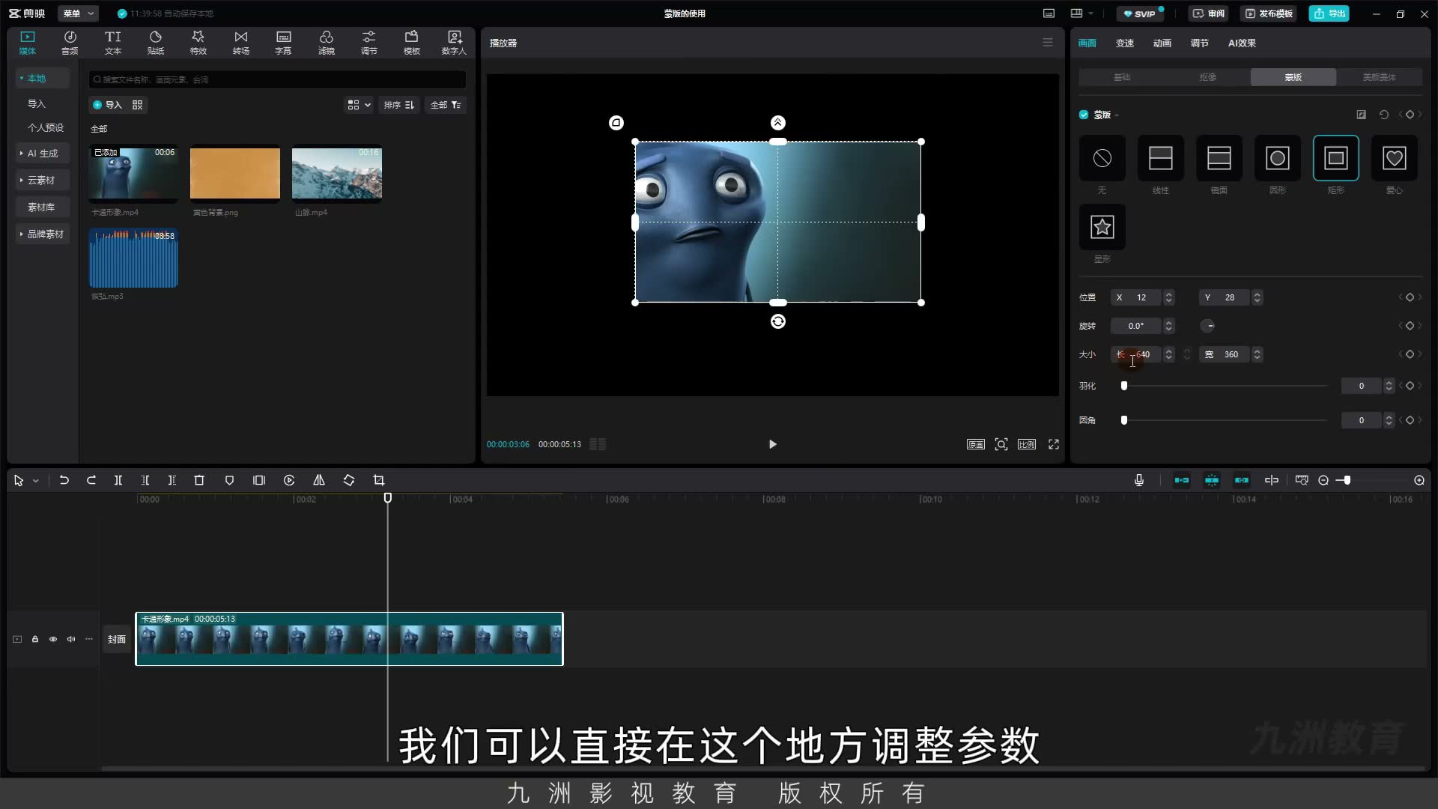Switch to the 抠像 sub-tab
This screenshot has height=809, width=1438.
[x=1207, y=77]
